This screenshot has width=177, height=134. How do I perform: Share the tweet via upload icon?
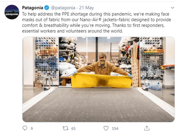[147, 128]
